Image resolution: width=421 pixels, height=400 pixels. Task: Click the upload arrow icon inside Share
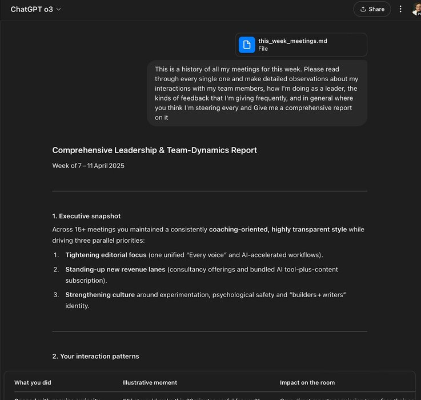(363, 9)
